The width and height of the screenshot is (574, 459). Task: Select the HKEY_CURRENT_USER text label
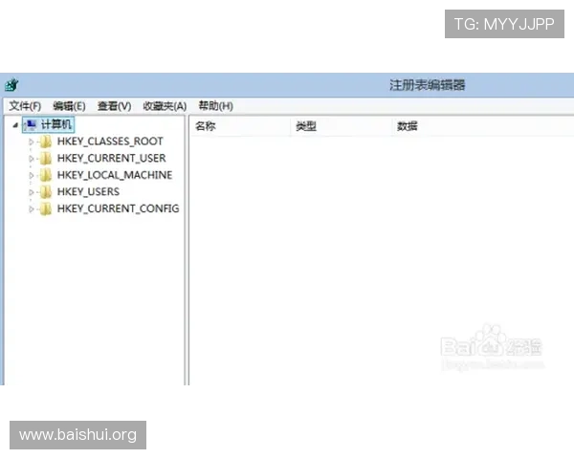112,158
